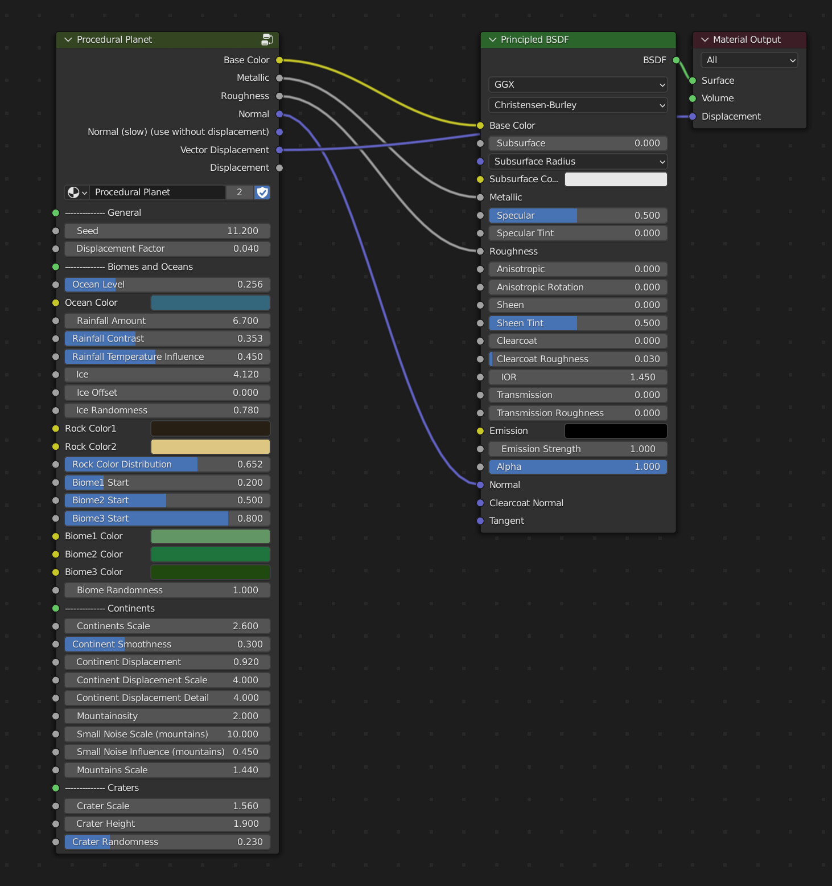Click the Tangent input socket

480,520
